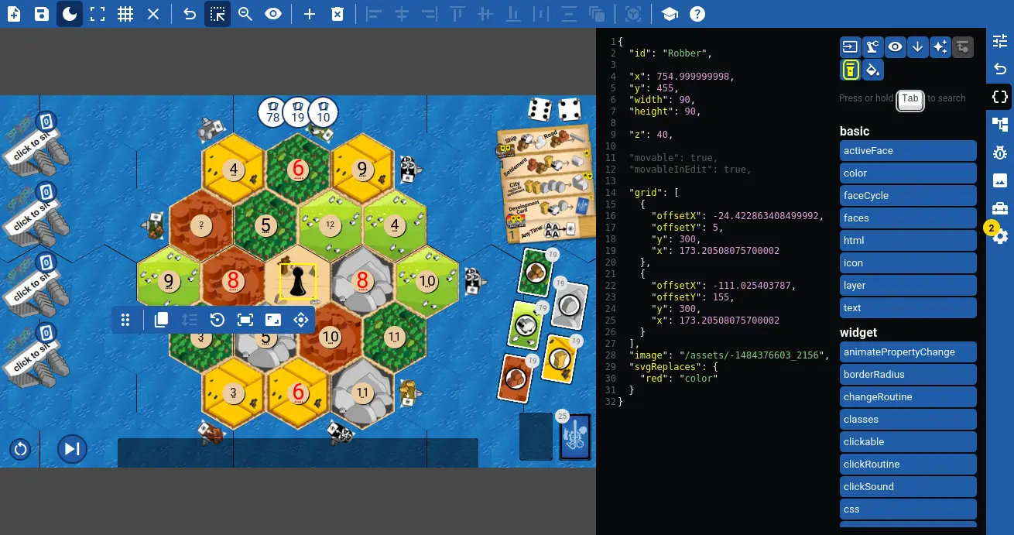This screenshot has width=1014, height=535.
Task: Insert the activeFace property
Action: point(908,151)
